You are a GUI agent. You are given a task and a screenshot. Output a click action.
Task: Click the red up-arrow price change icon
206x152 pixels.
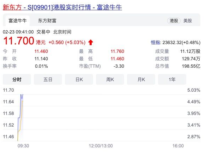[91, 42]
